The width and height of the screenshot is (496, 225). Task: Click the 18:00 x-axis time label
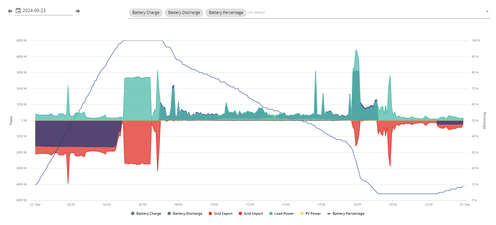[357, 204]
